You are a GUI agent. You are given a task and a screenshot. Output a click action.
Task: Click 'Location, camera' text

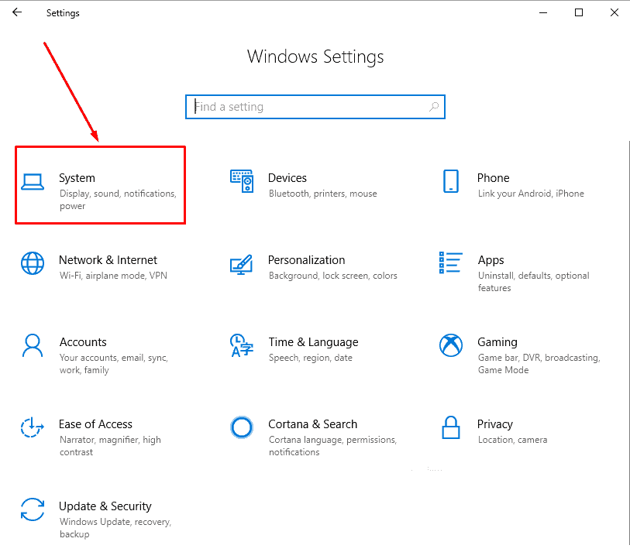(513, 440)
